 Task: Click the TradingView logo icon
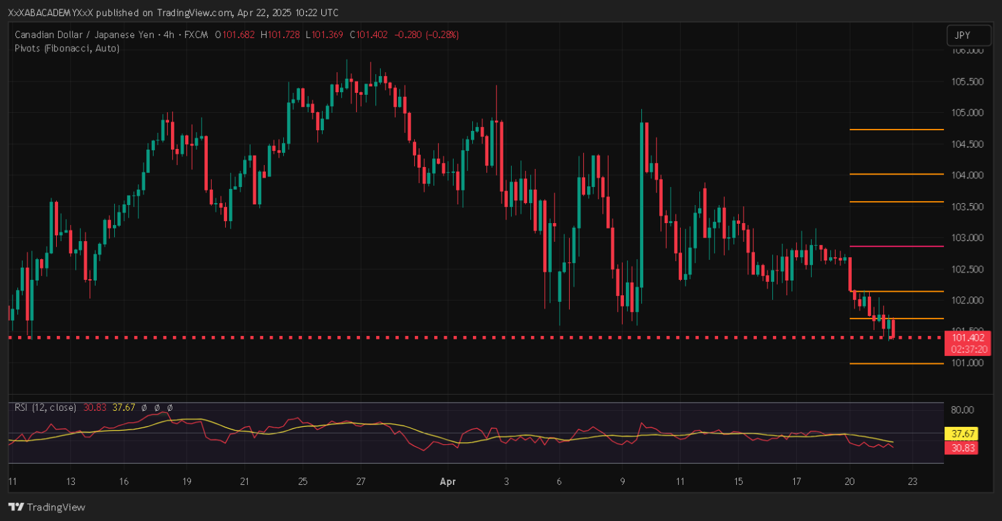15,507
